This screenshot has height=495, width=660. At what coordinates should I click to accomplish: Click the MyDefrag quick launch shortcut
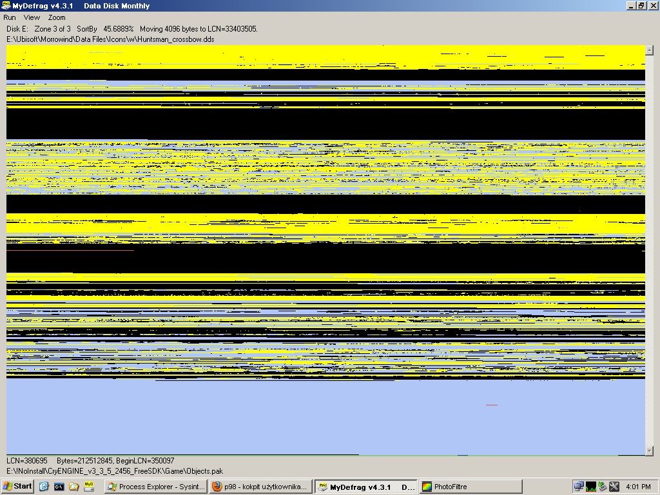(90, 487)
